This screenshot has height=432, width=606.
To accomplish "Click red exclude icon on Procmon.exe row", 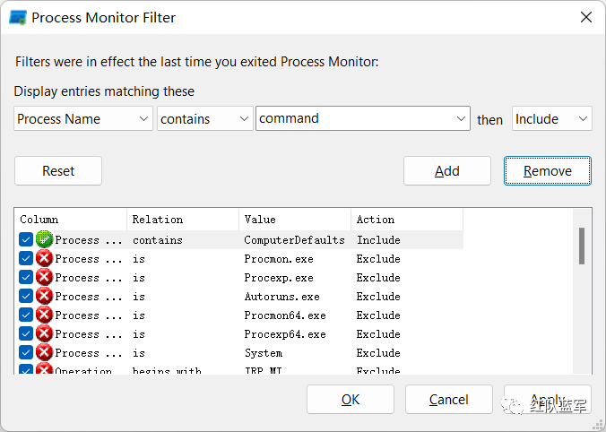I will click(44, 259).
